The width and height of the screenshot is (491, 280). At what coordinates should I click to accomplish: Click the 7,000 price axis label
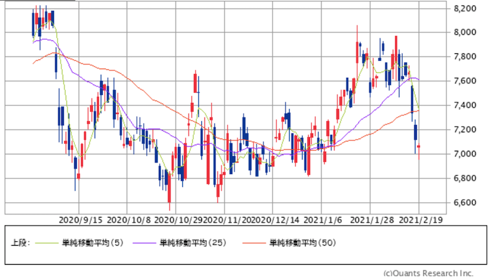pos(465,154)
